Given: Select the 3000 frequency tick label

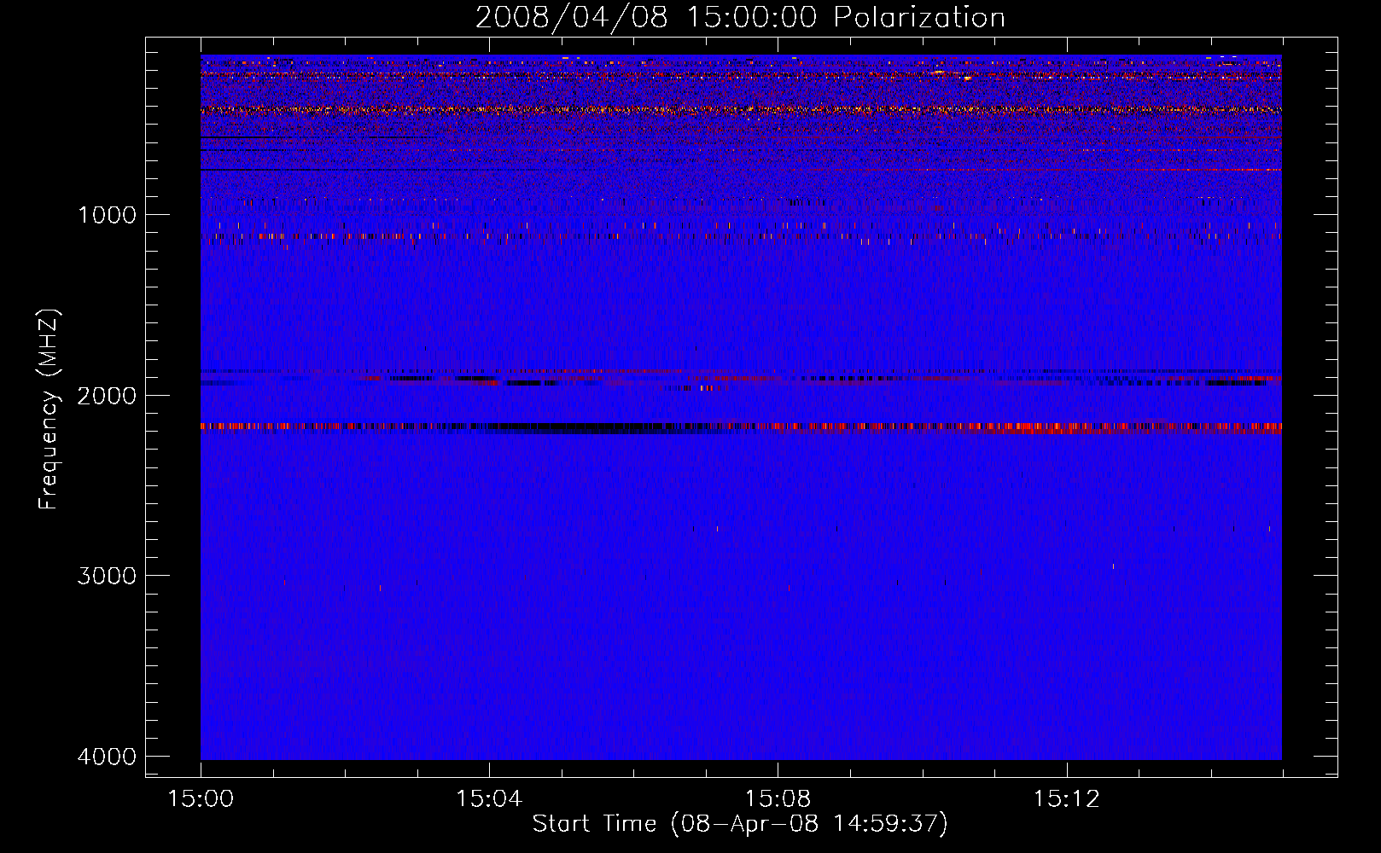Looking at the screenshot, I should [x=107, y=576].
